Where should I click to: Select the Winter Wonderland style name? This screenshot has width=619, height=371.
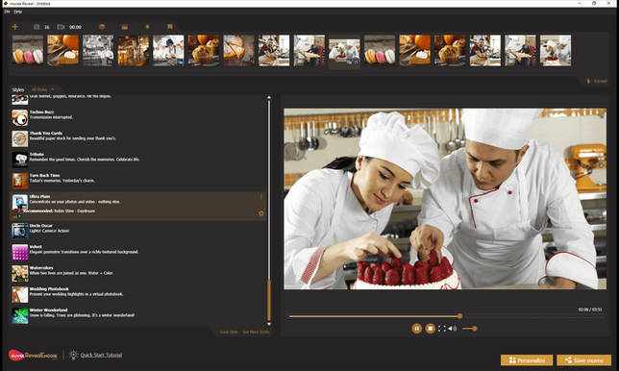click(49, 310)
